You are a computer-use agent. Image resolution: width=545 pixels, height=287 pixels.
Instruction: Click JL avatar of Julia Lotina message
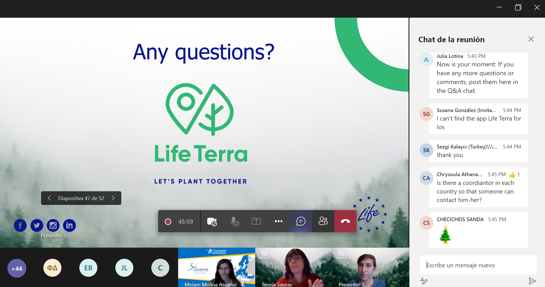pyautogui.click(x=427, y=60)
